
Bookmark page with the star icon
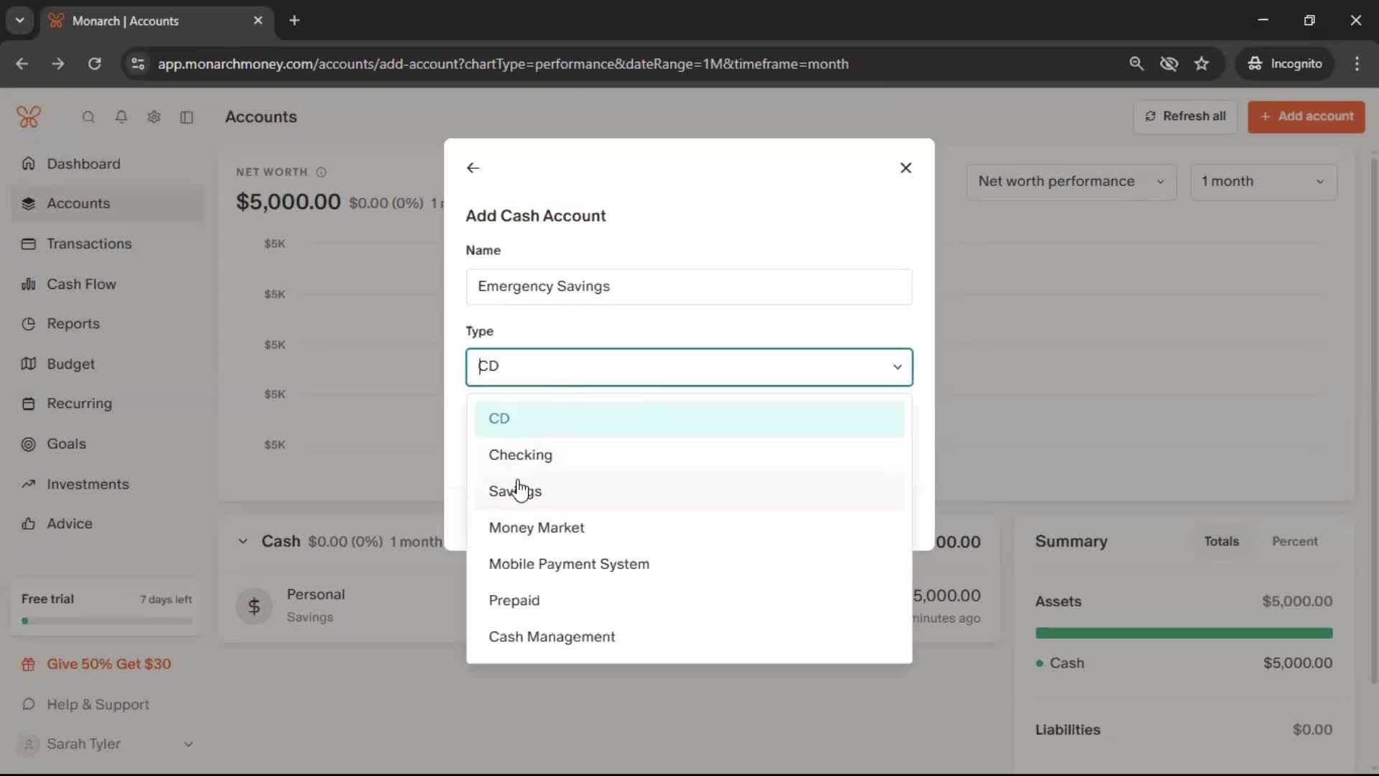1202,64
